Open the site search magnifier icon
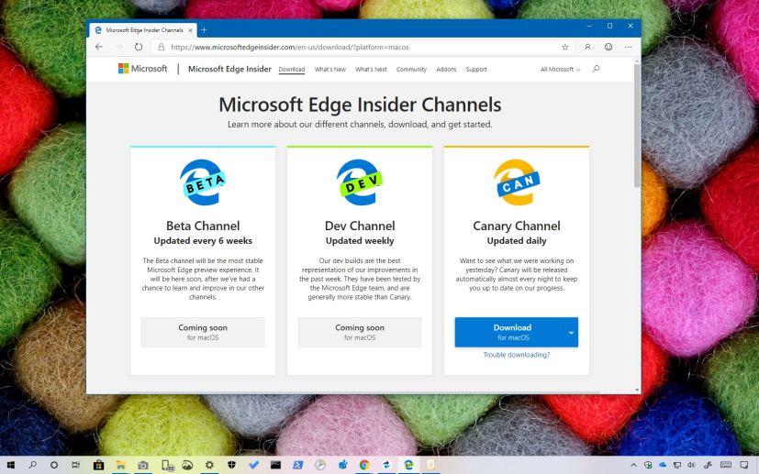 point(596,69)
